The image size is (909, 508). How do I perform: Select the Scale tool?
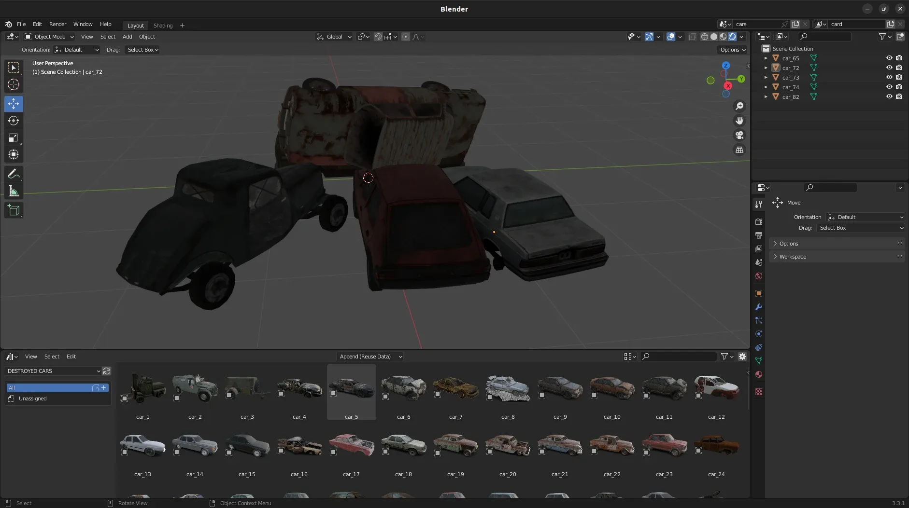point(14,137)
